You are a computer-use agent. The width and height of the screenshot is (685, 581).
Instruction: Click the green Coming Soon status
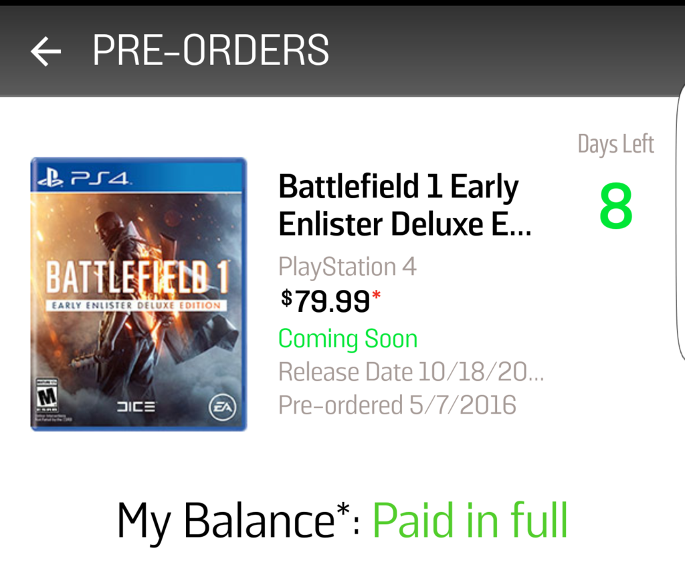(348, 339)
